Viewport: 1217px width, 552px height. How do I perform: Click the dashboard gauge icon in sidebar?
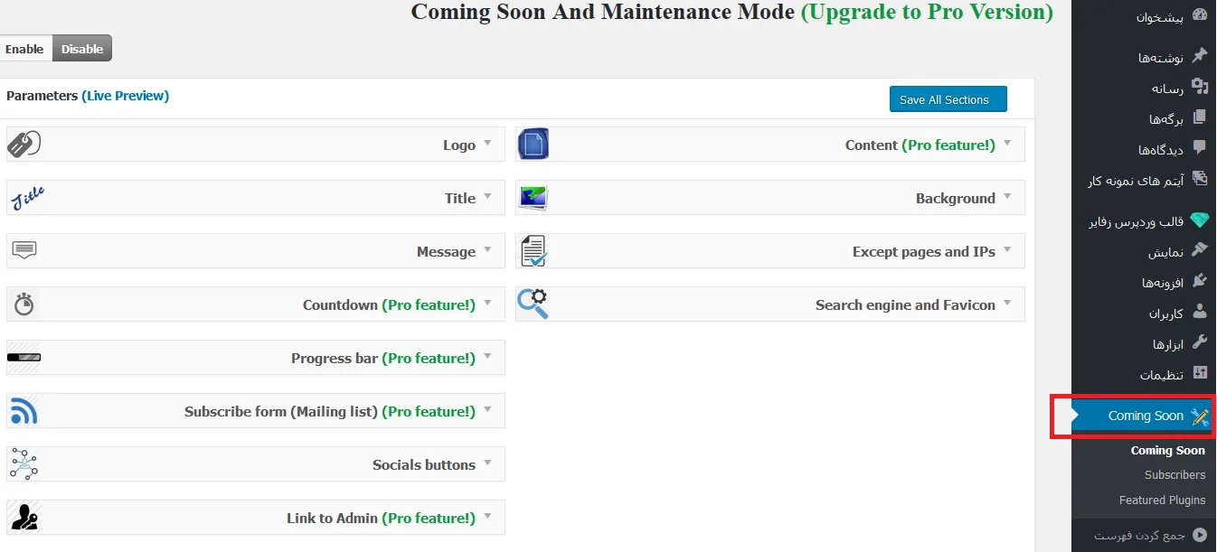(1200, 15)
